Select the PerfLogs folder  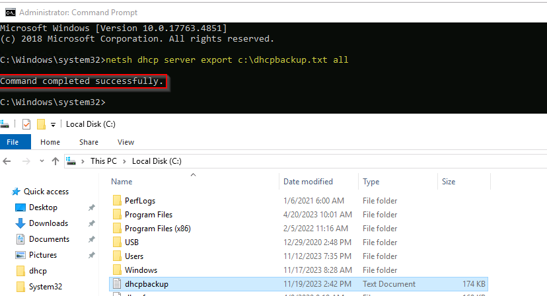tap(140, 201)
